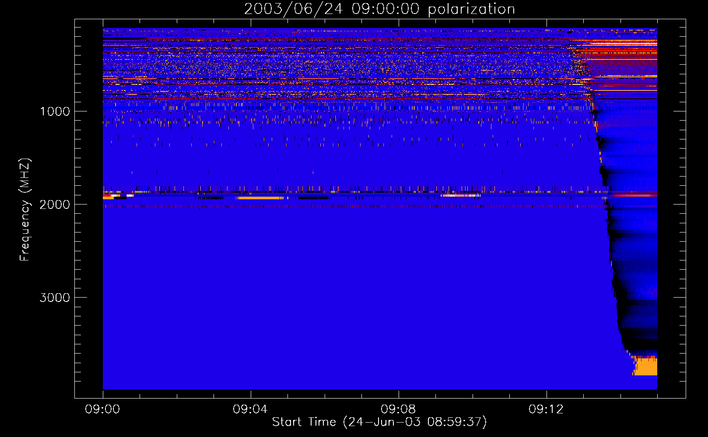Click the 3000 frequency tick label
This screenshot has height=437, width=708.
[55, 298]
